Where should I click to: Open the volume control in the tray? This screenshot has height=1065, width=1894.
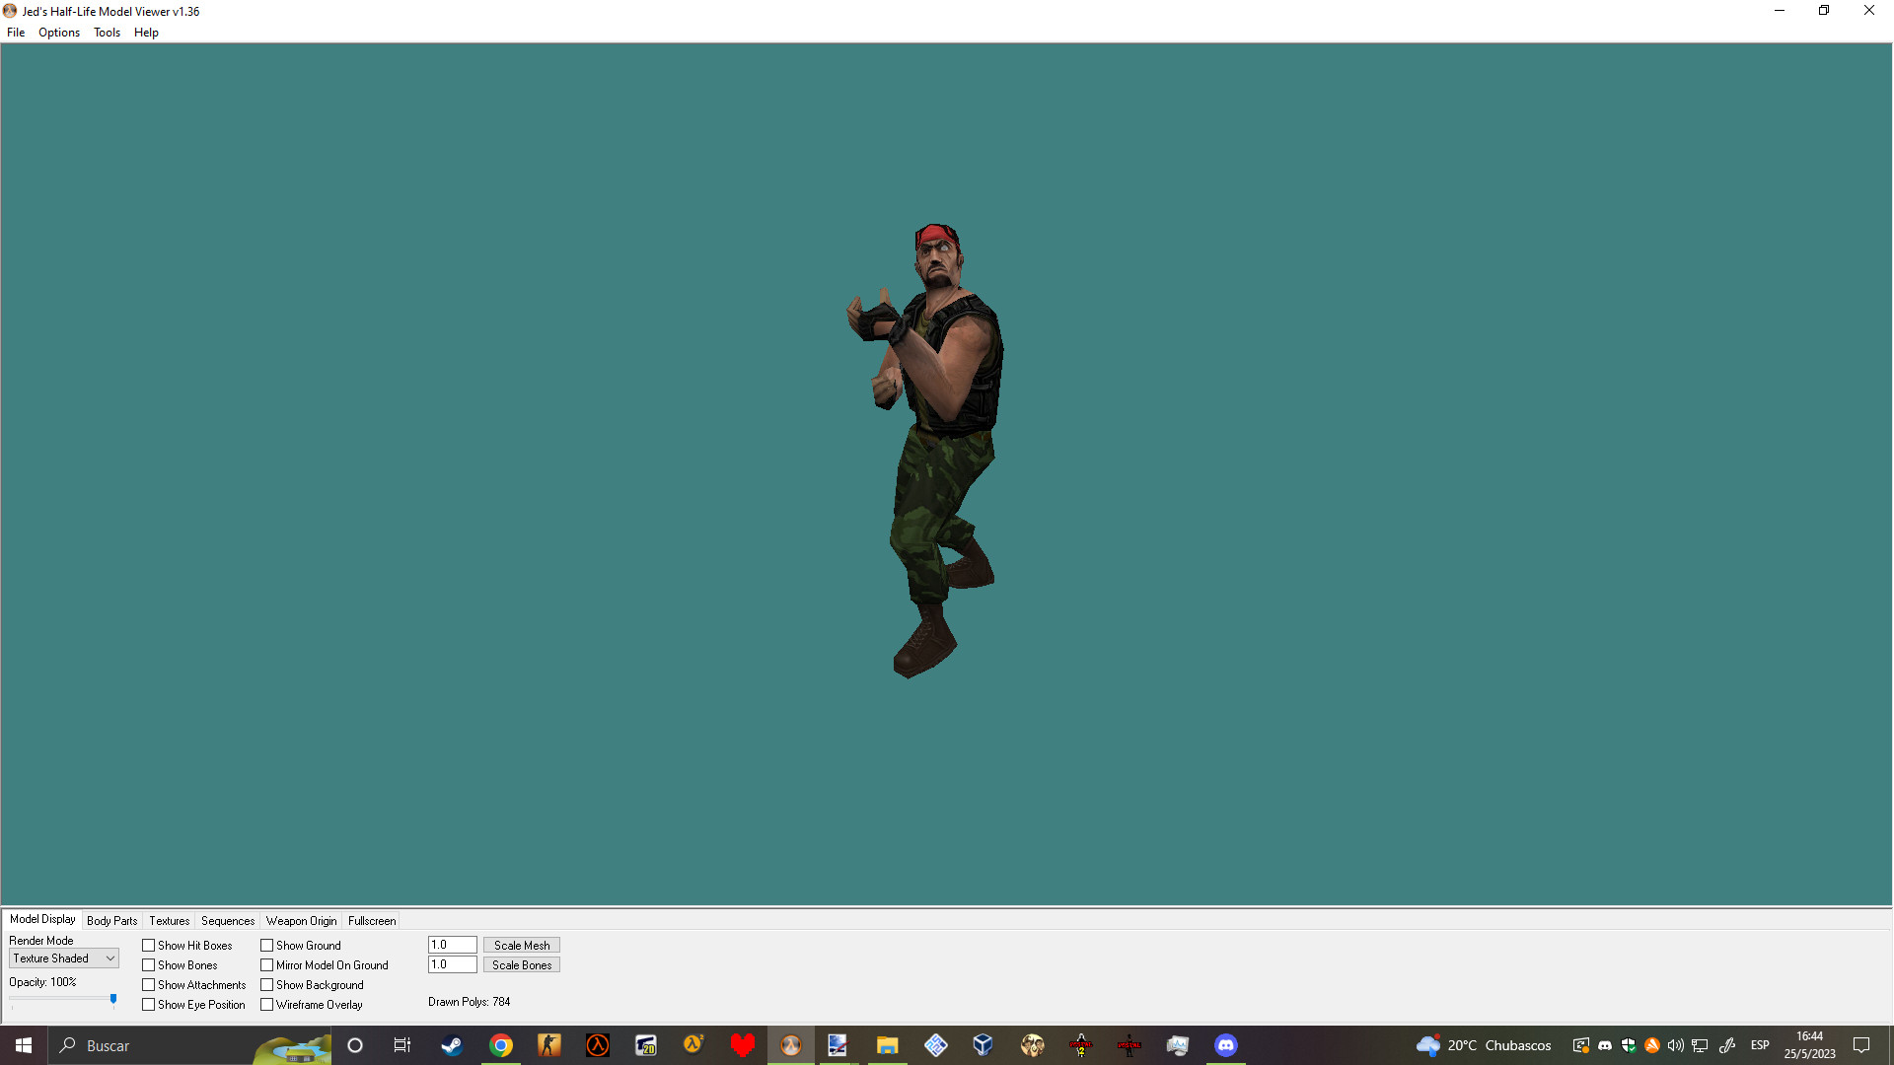click(1676, 1045)
